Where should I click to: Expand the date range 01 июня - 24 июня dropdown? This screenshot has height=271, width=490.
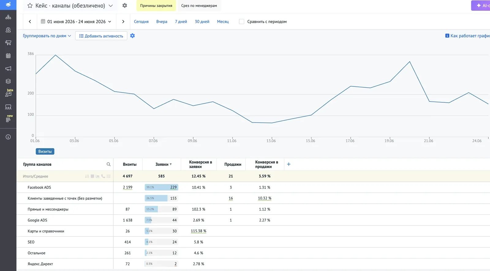point(76,22)
